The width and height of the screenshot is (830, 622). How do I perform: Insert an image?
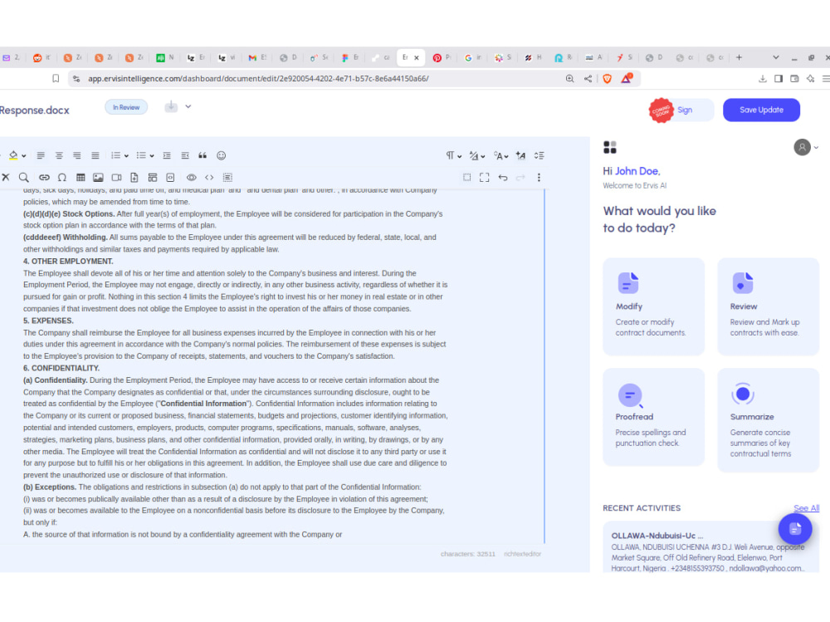[x=99, y=178]
